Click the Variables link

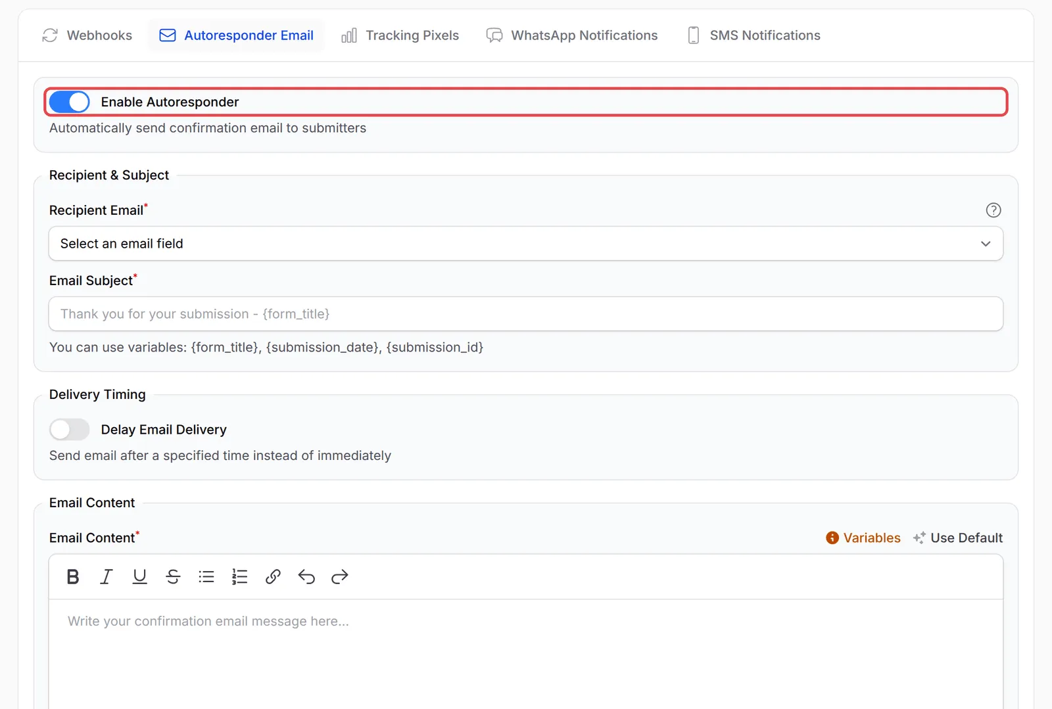click(x=863, y=538)
